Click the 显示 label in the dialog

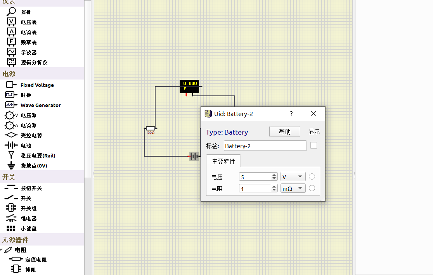(314, 132)
